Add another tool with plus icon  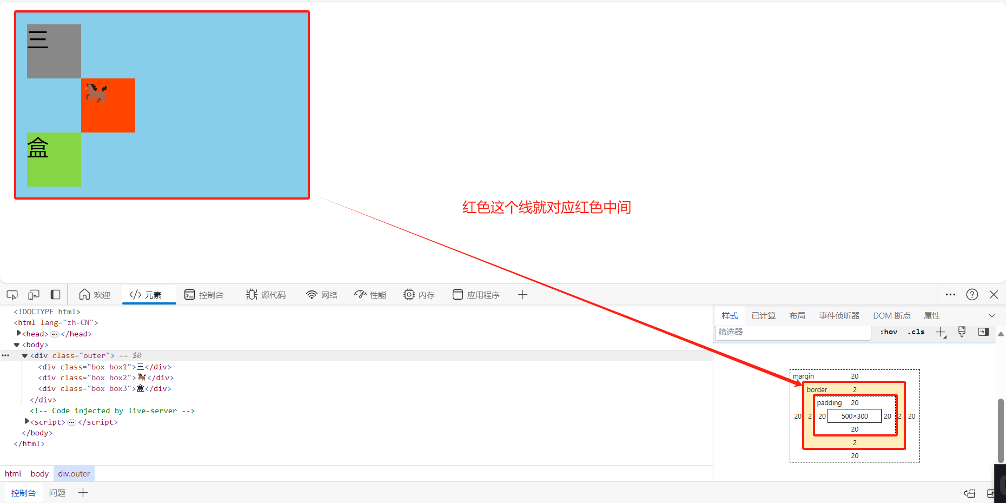pyautogui.click(x=522, y=295)
